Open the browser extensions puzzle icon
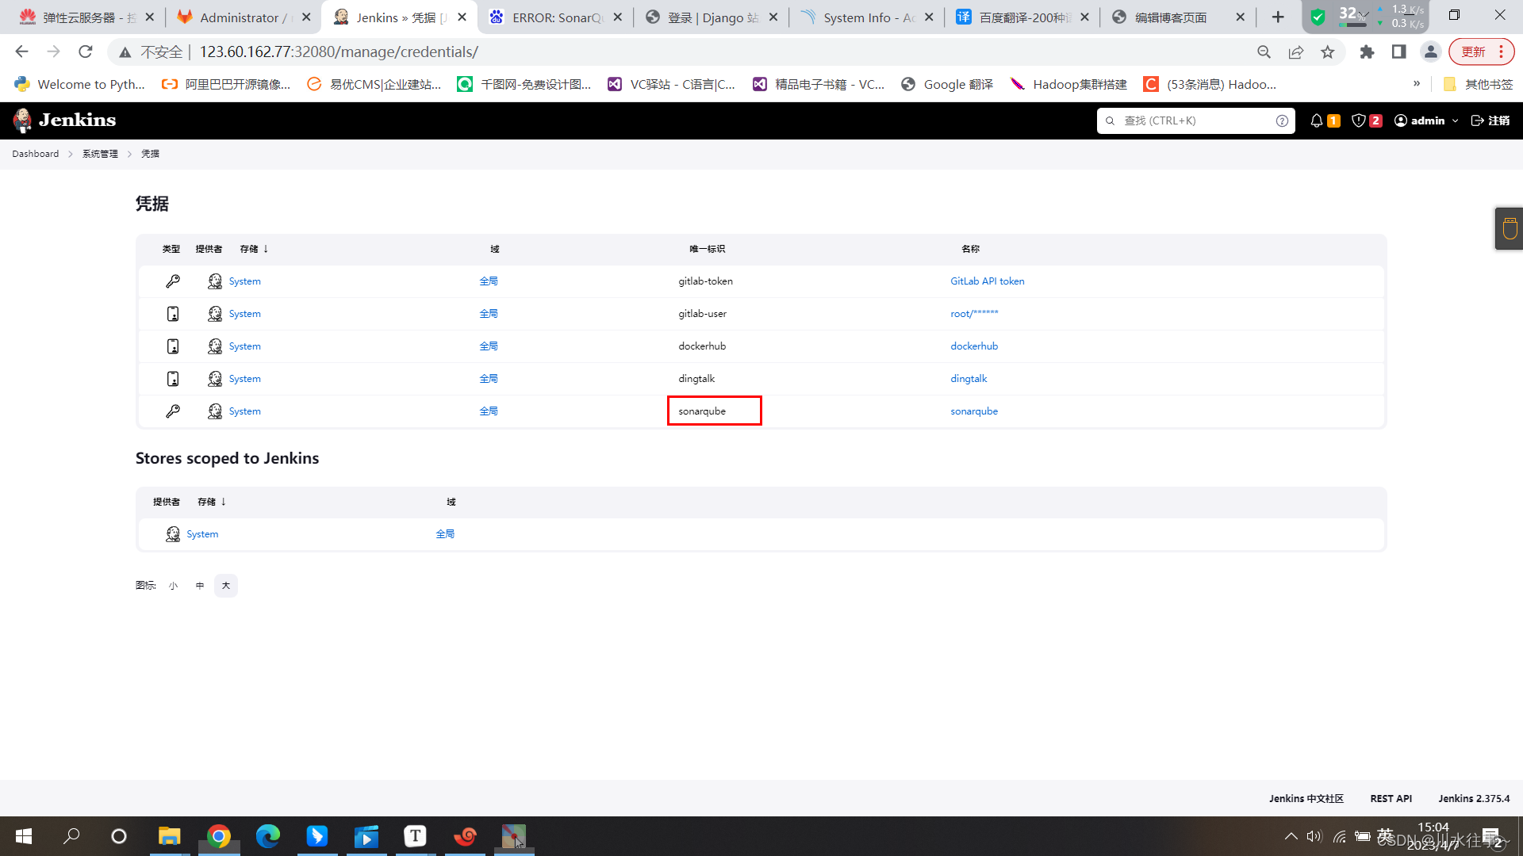The width and height of the screenshot is (1523, 856). click(x=1367, y=52)
